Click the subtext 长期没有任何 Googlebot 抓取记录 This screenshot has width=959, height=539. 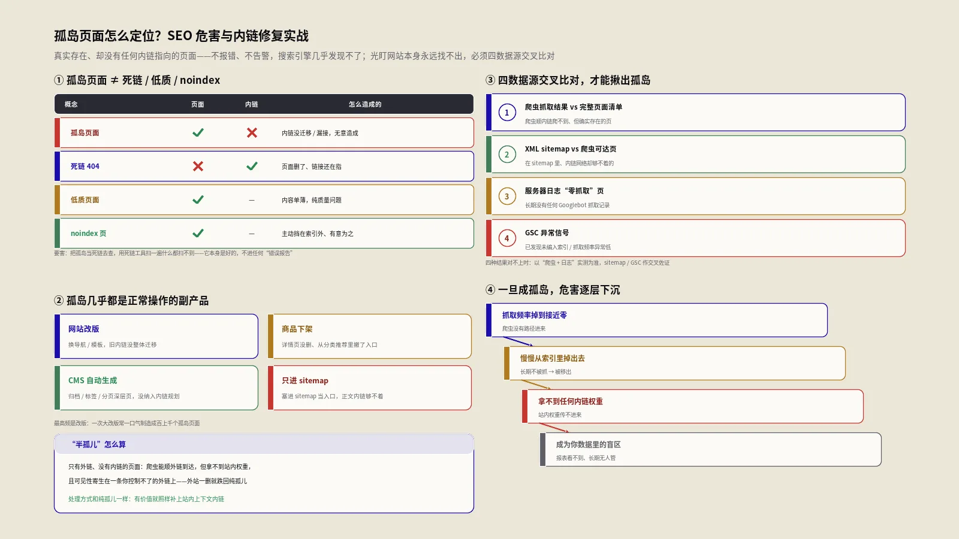pyautogui.click(x=568, y=205)
